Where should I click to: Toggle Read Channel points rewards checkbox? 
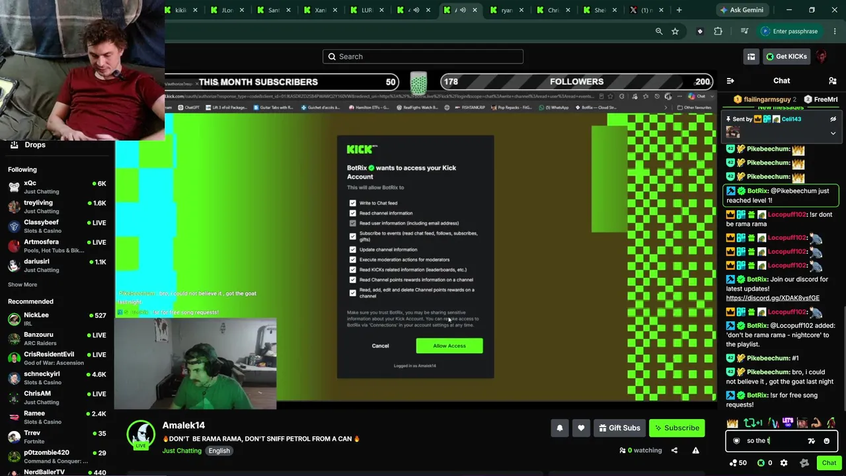point(353,280)
